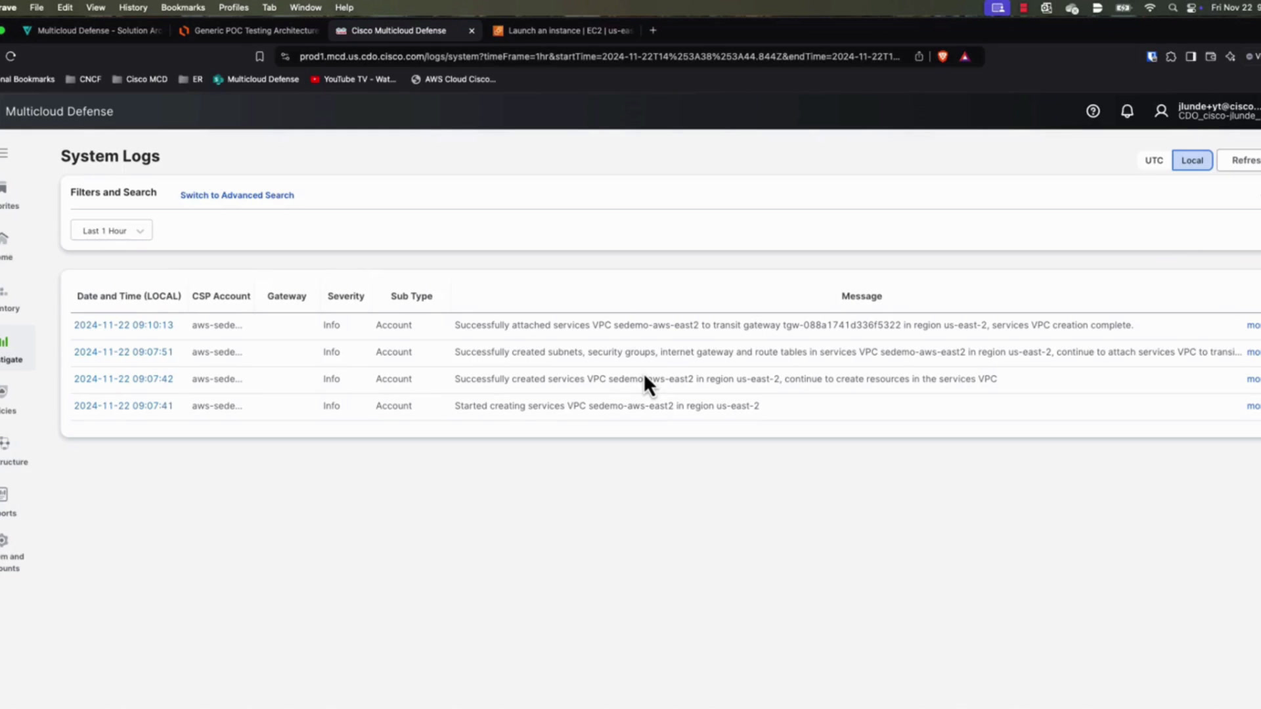1261x709 pixels.
Task: Open log entry 2024-11-22 09:07:41
Action: click(x=123, y=406)
